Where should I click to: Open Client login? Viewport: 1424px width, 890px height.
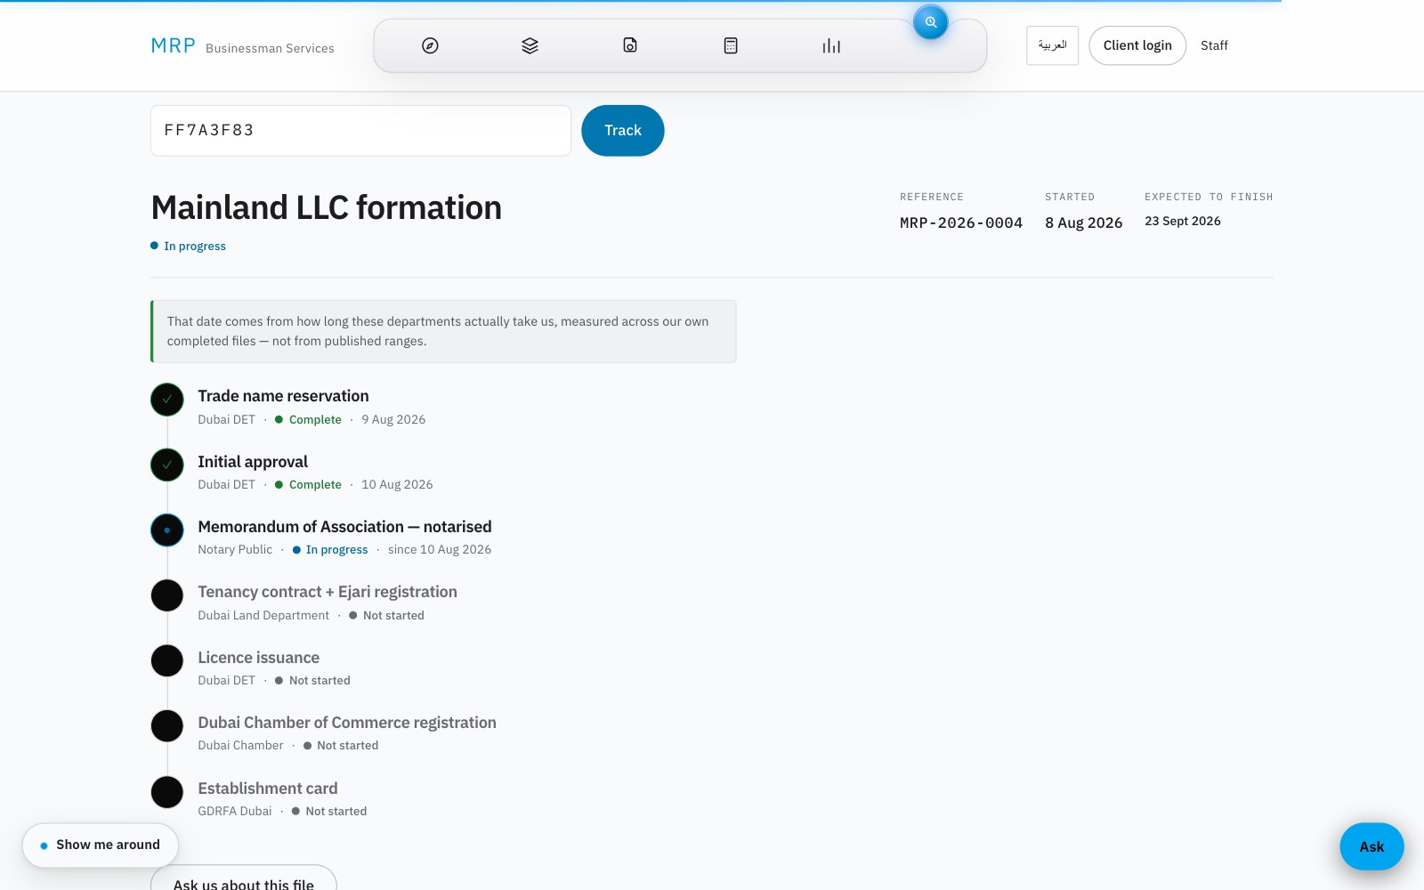[1137, 45]
